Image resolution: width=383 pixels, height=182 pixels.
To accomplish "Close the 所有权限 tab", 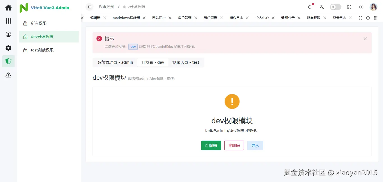I will pos(325,18).
